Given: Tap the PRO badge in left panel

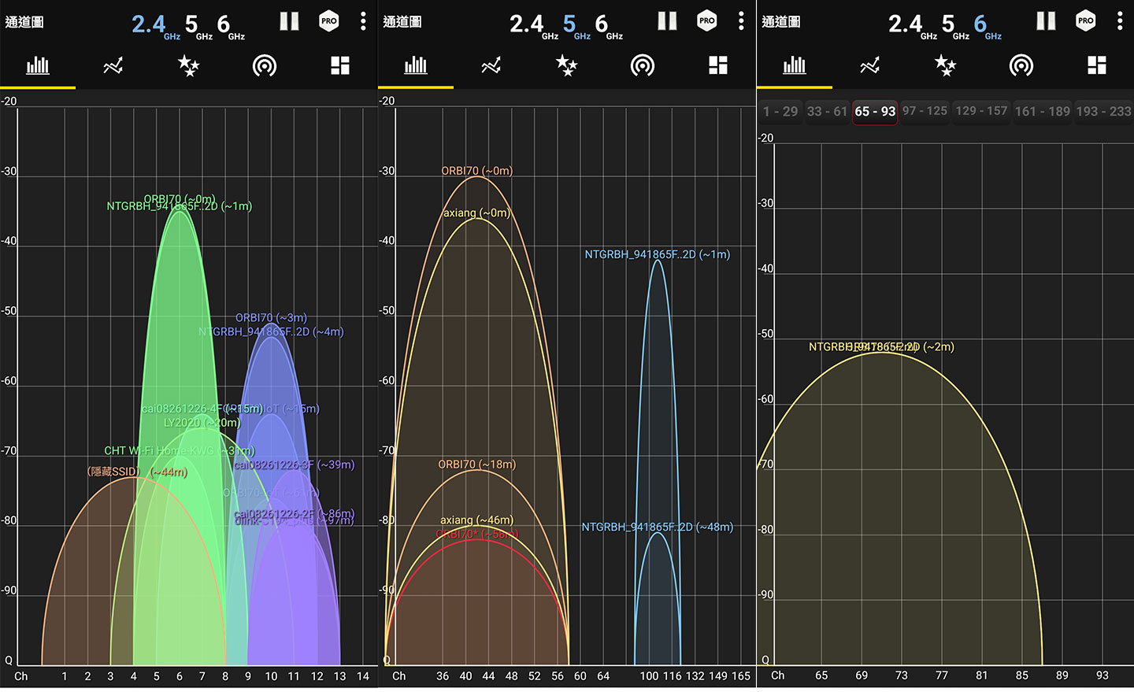Looking at the screenshot, I should tap(329, 21).
